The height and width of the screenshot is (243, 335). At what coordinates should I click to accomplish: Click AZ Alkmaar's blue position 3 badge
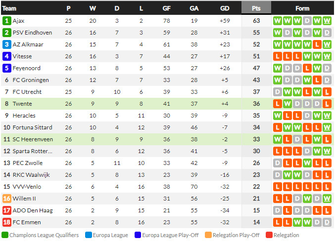(6, 44)
